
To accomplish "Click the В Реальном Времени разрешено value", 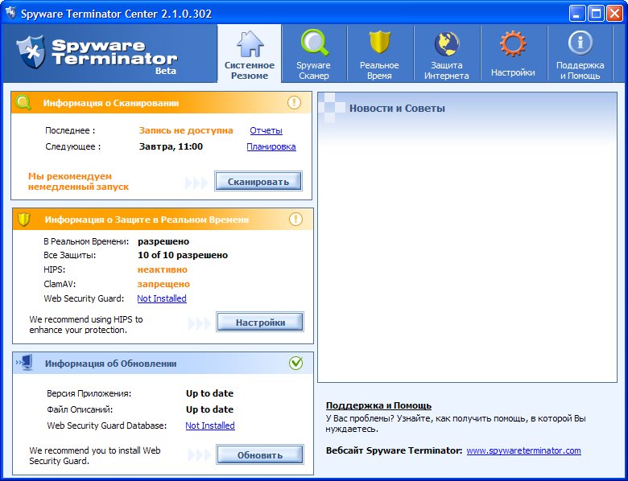I will pos(163,241).
